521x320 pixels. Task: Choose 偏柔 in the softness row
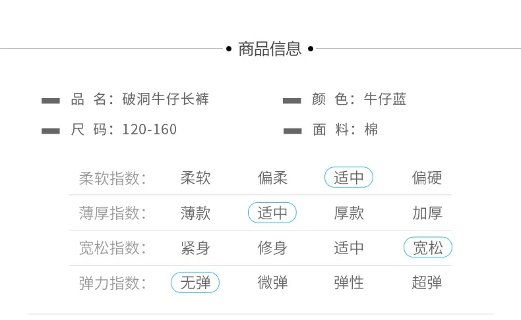point(272,178)
